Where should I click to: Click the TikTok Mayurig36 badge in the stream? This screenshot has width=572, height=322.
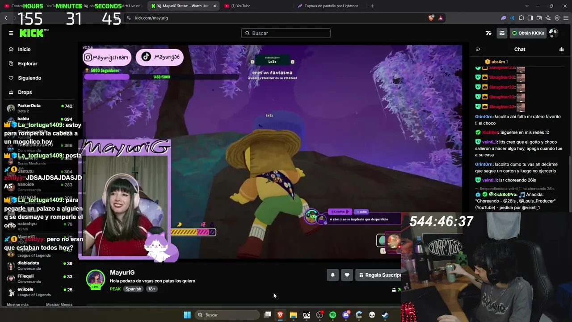pyautogui.click(x=160, y=57)
